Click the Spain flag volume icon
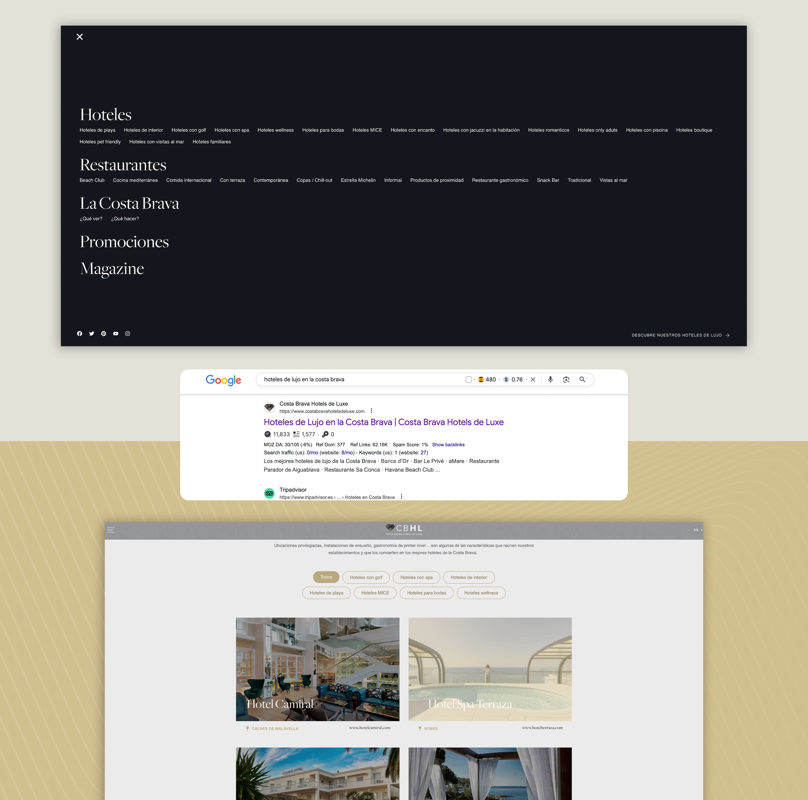This screenshot has height=800, width=808. (x=481, y=379)
